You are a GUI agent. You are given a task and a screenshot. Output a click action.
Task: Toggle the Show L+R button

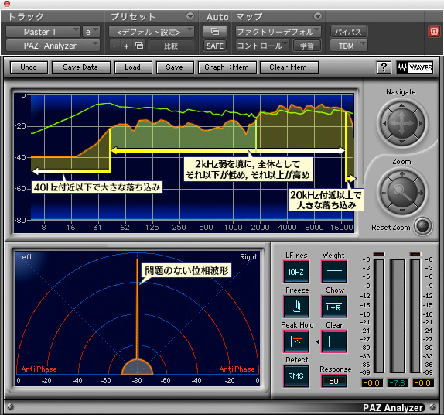pyautogui.click(x=334, y=307)
